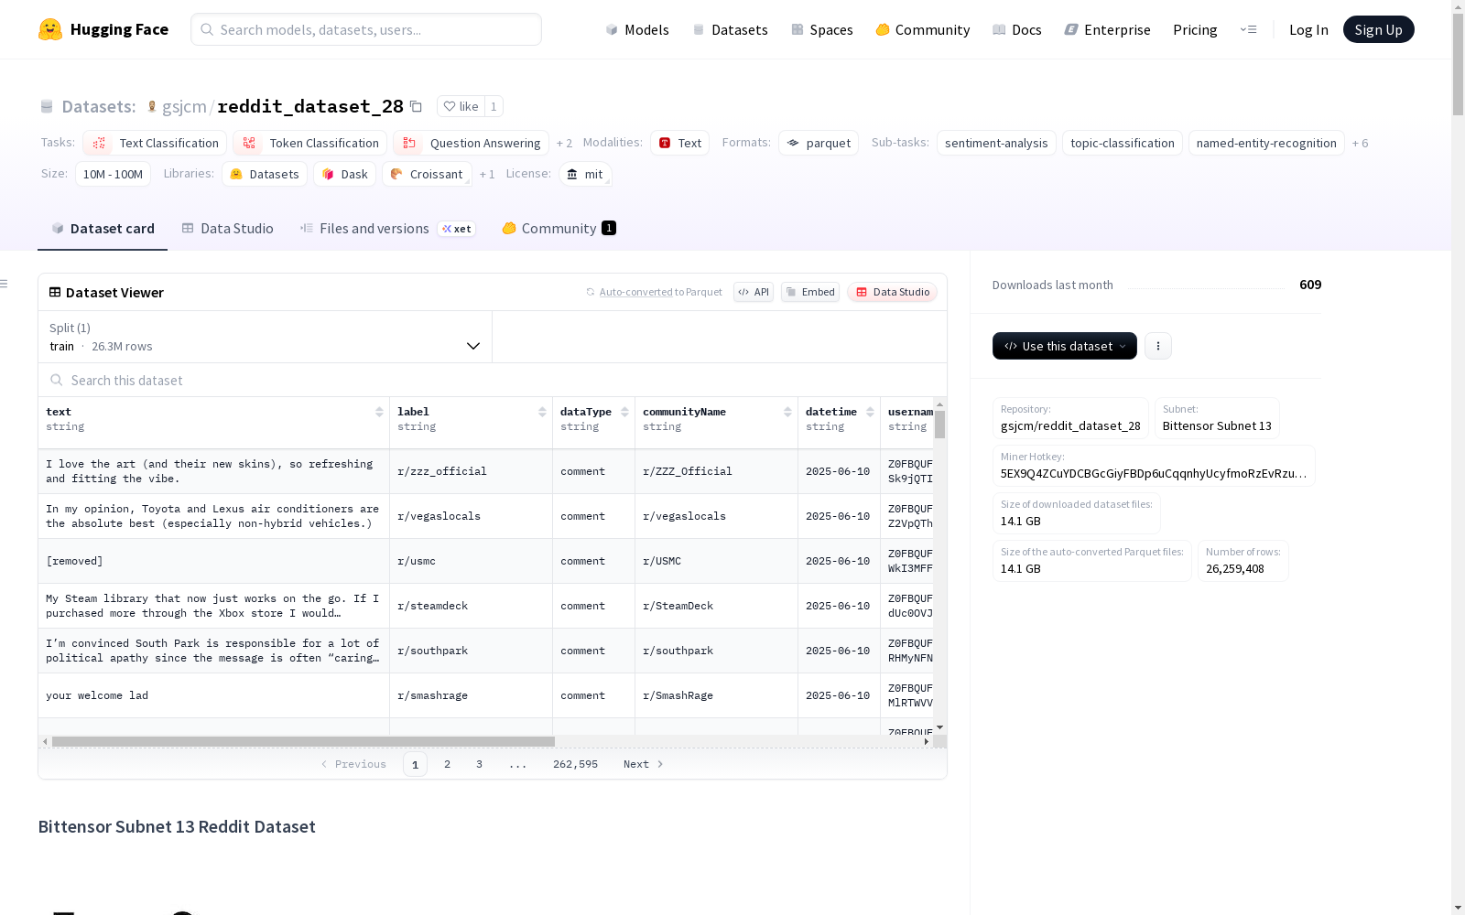Click the Log In link
Image resolution: width=1465 pixels, height=915 pixels.
(1308, 29)
